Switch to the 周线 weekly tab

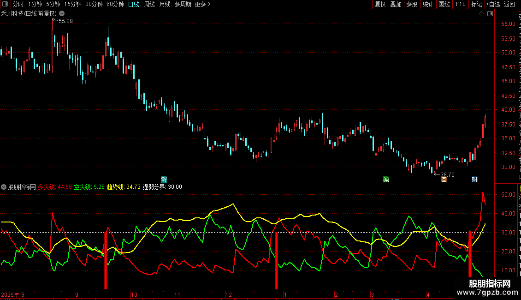pos(149,4)
